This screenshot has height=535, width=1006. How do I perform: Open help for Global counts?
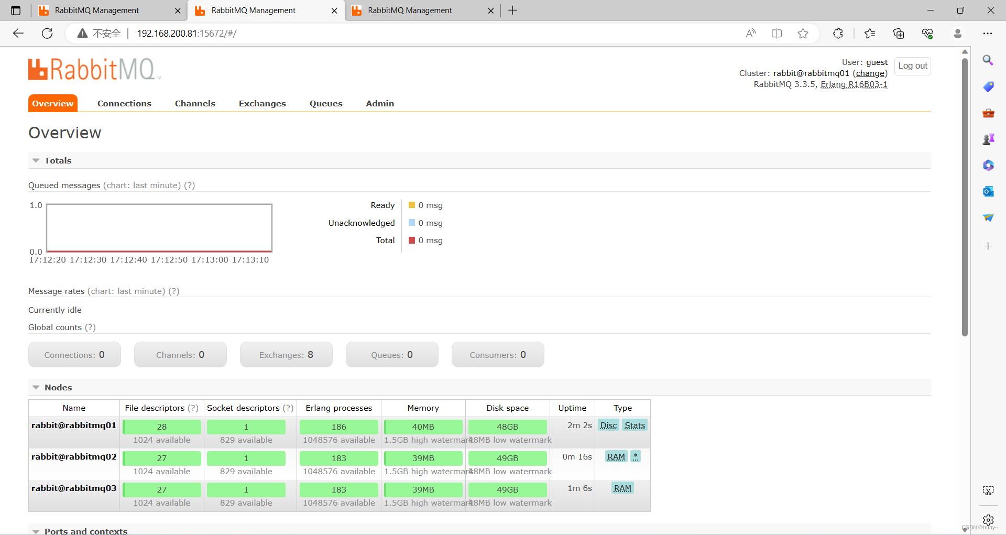point(90,327)
